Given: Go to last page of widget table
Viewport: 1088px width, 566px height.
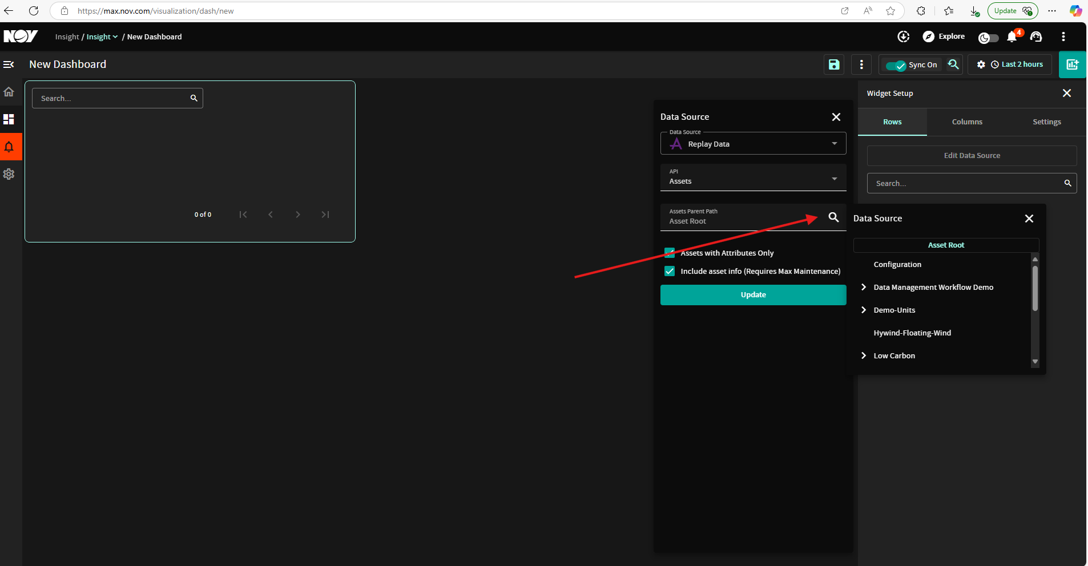Looking at the screenshot, I should (325, 215).
